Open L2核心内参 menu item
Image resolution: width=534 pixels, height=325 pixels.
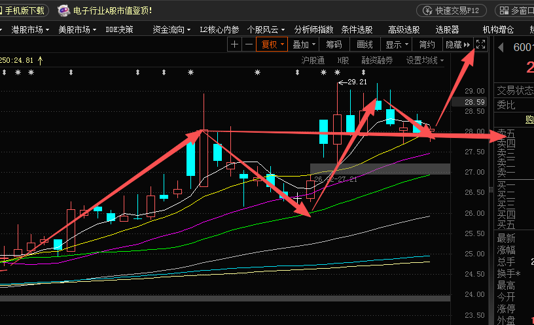point(219,29)
